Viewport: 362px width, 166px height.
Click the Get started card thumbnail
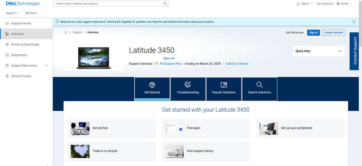click(80, 128)
